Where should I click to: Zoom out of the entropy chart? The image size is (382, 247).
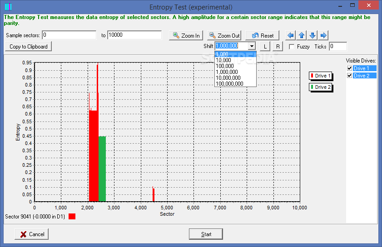click(224, 35)
